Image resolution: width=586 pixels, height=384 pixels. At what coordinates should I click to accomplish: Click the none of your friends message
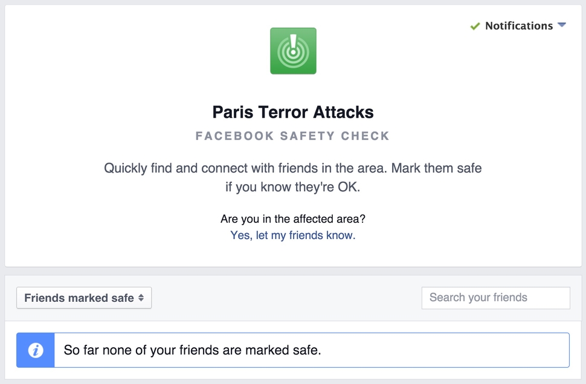coord(192,350)
